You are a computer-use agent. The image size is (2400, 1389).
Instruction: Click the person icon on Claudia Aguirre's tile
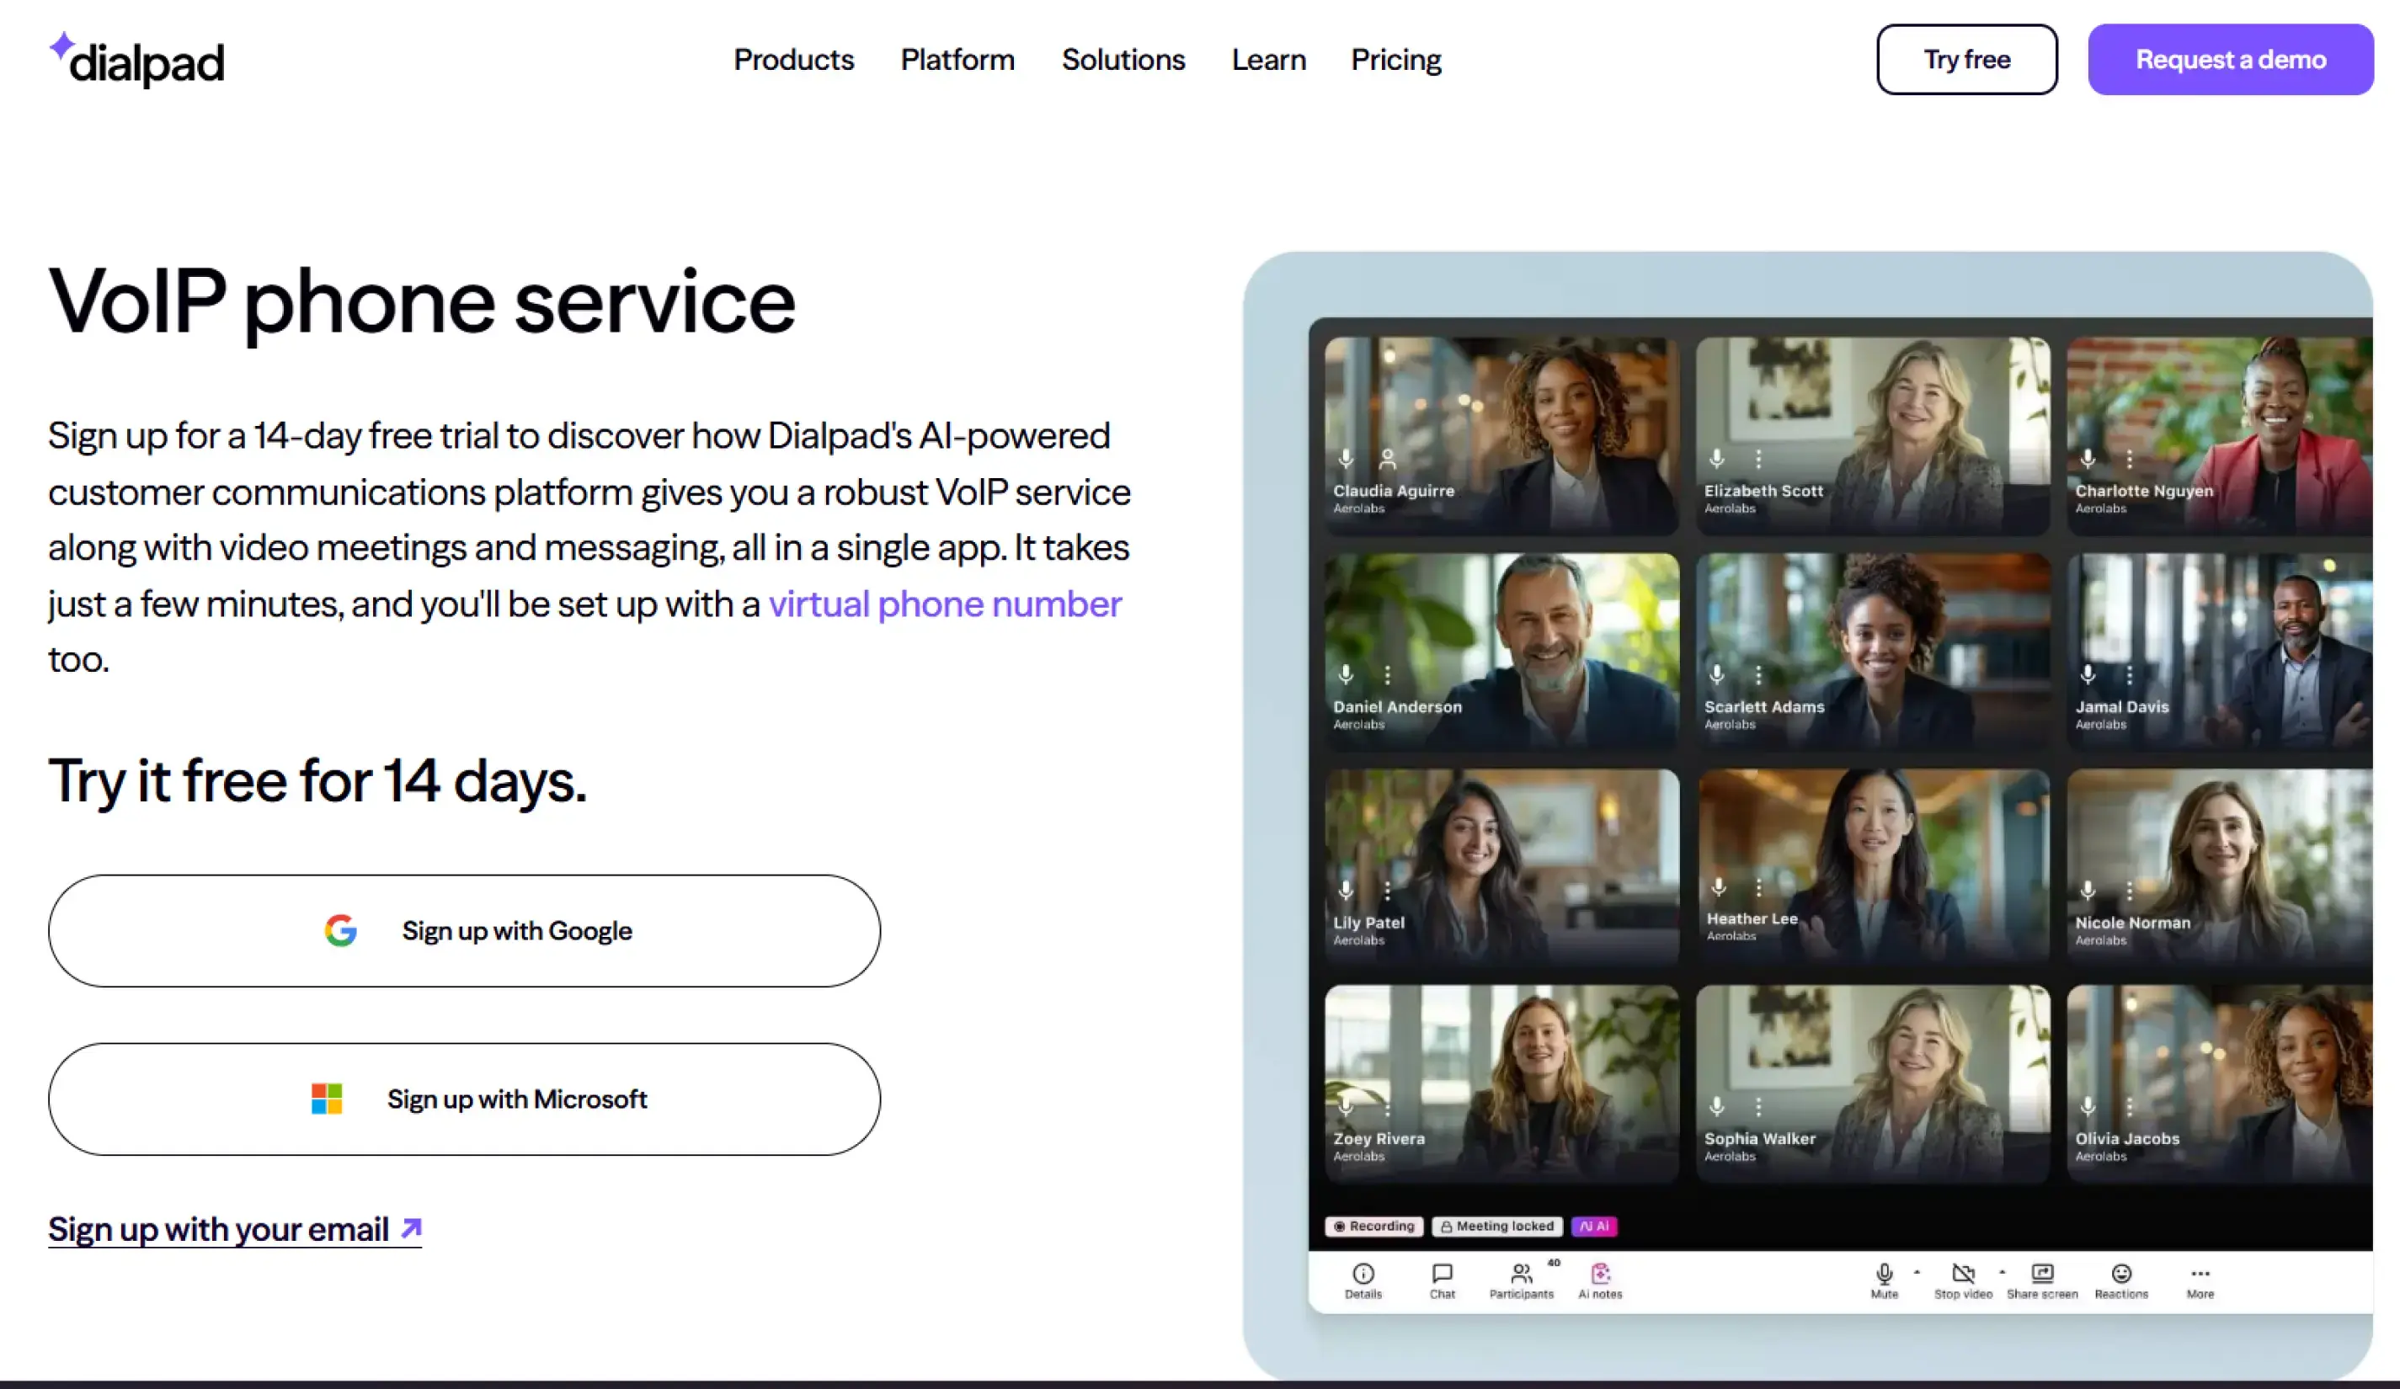(x=1388, y=459)
